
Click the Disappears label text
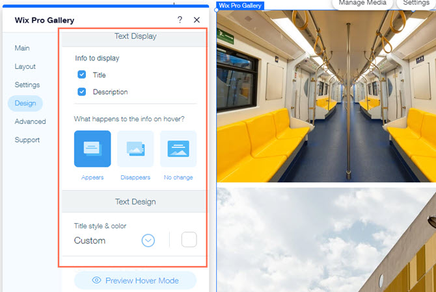pos(135,178)
